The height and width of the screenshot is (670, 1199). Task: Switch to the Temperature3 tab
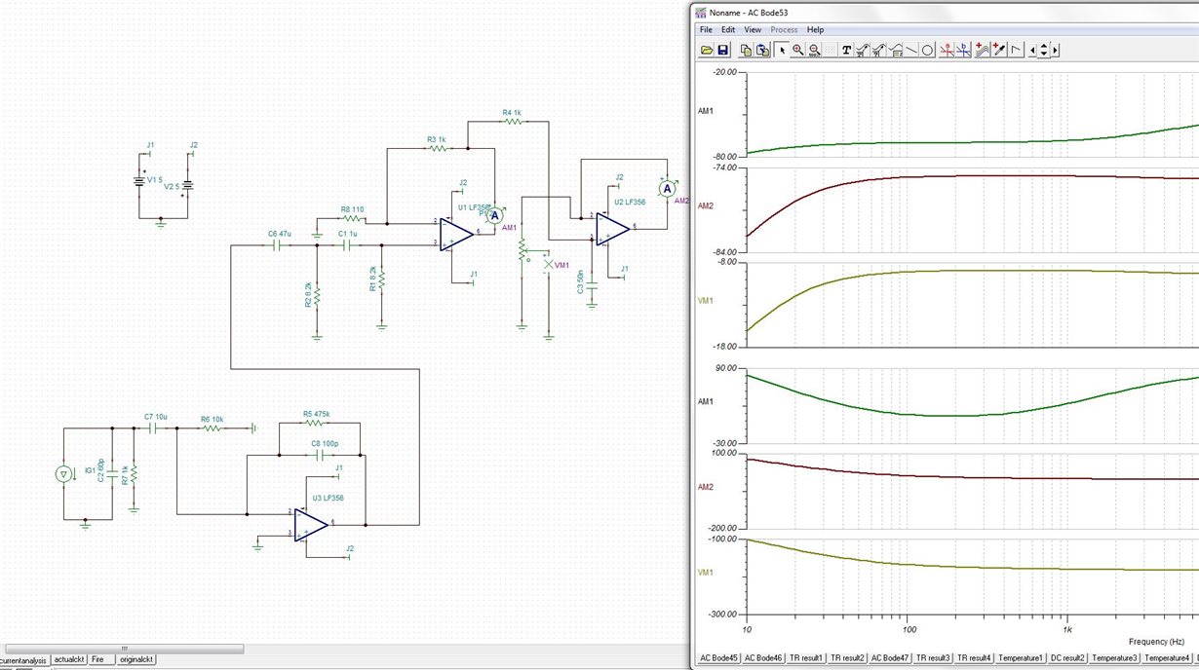(x=1115, y=658)
